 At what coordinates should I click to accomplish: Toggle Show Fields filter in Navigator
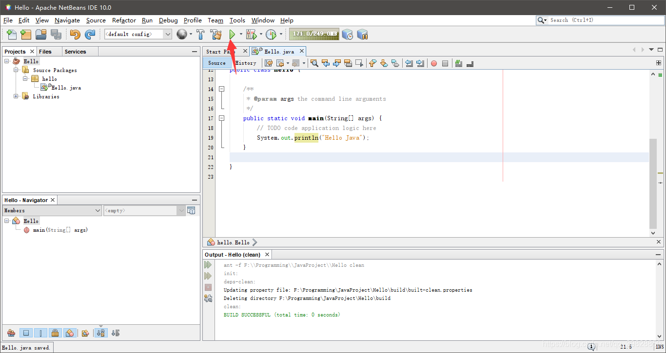pyautogui.click(x=26, y=333)
